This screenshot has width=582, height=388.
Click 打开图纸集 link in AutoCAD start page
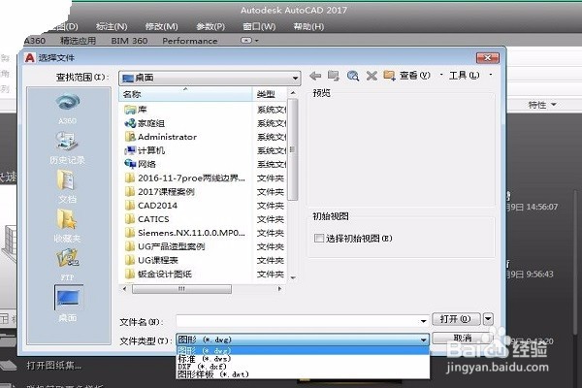coord(54,366)
